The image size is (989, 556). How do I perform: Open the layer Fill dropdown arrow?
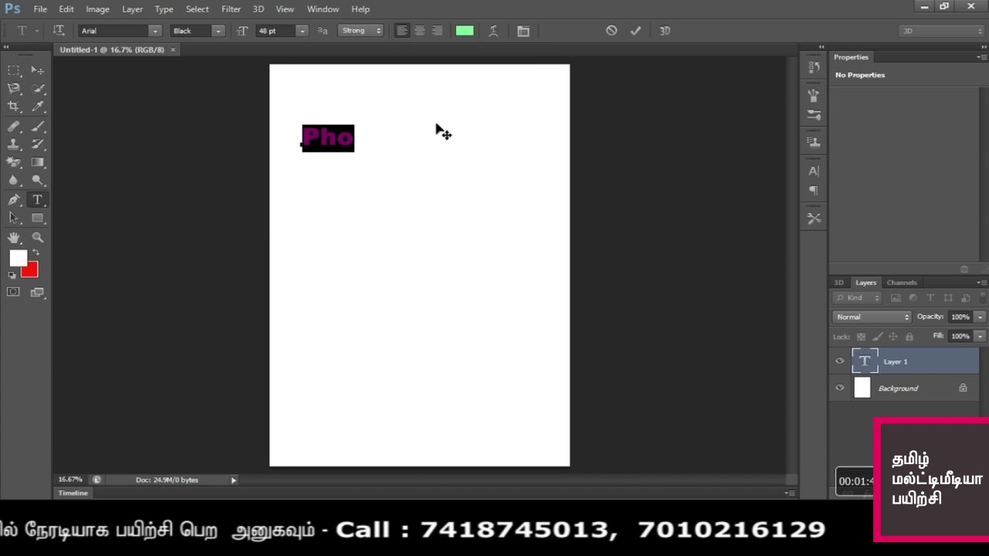[980, 336]
